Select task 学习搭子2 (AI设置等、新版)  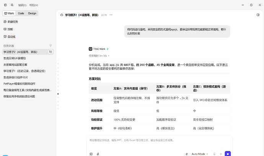(28, 52)
